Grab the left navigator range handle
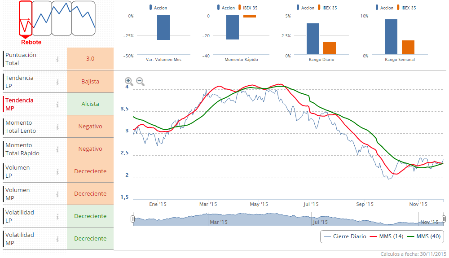Screen dimensions: 449x258 click(x=132, y=219)
